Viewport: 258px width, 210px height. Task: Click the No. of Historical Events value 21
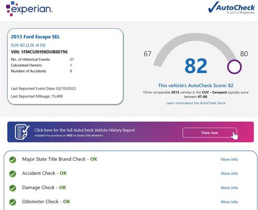click(x=72, y=59)
